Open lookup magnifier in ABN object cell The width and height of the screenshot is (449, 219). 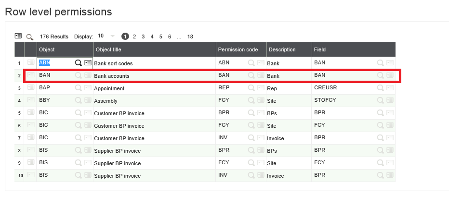[79, 63]
